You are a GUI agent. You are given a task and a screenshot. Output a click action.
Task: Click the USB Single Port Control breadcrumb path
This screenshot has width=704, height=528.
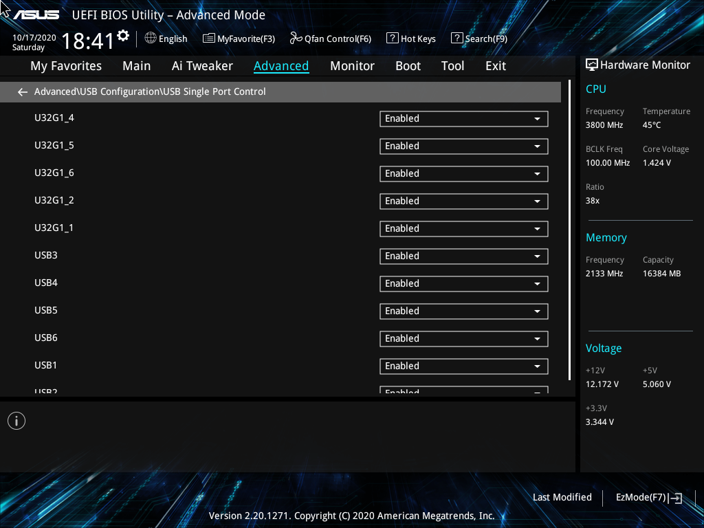[x=150, y=91]
